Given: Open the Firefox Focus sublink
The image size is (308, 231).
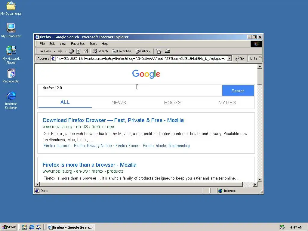Looking at the screenshot, I should pos(127,146).
